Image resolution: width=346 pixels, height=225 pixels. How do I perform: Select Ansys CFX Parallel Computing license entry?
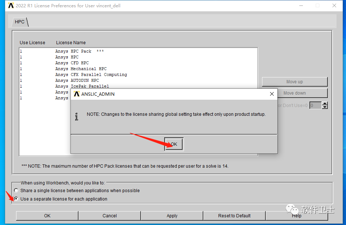[91, 75]
